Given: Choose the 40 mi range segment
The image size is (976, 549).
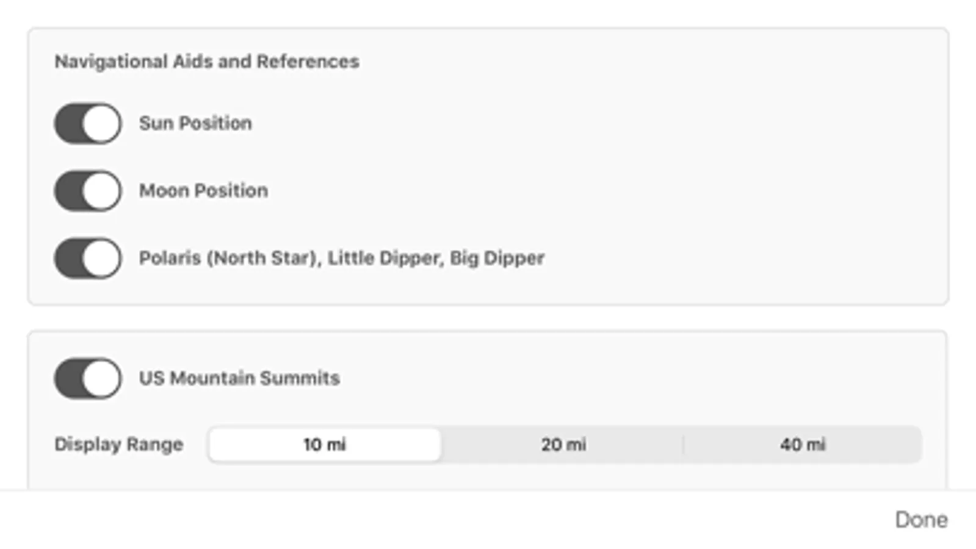Looking at the screenshot, I should pos(802,445).
